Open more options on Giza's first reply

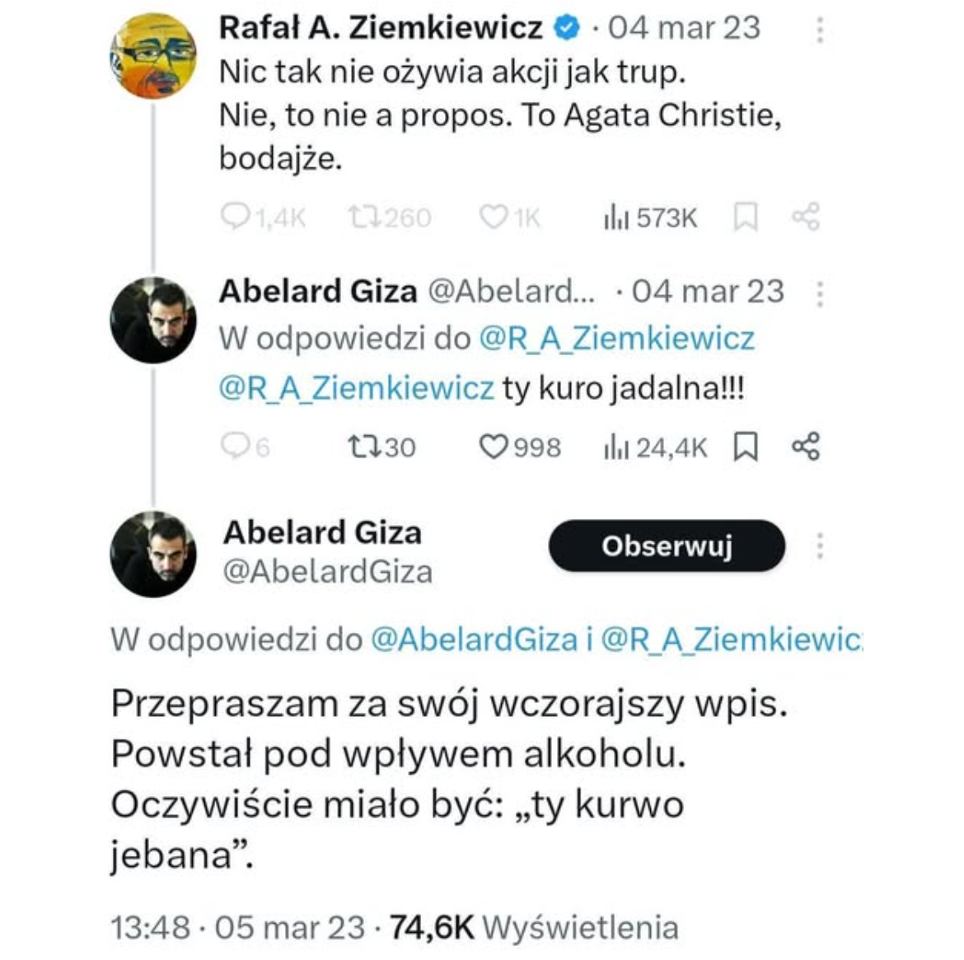[x=820, y=293]
